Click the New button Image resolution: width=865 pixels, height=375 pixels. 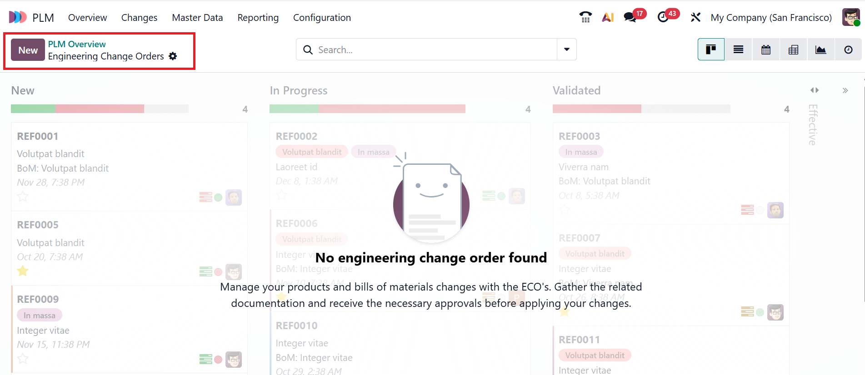tap(28, 50)
